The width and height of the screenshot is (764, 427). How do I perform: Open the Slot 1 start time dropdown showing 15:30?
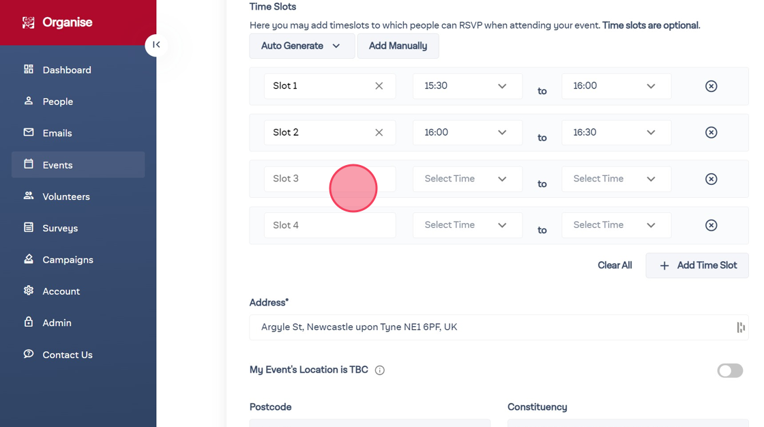pos(467,86)
